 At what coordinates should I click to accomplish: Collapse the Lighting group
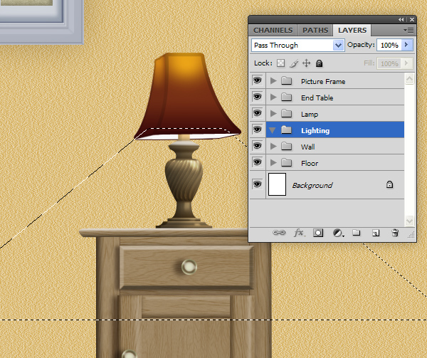273,130
